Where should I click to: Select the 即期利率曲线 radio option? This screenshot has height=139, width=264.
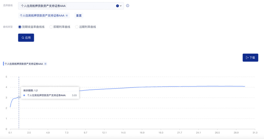click(51, 27)
